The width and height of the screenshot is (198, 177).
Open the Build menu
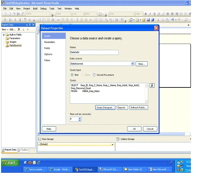pos(35,8)
